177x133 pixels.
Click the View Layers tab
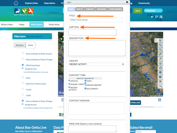[37, 24]
